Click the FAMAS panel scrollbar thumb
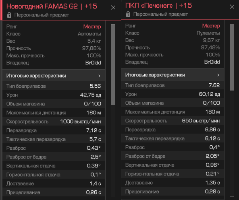This screenshot has height=200, width=239. (113, 65)
